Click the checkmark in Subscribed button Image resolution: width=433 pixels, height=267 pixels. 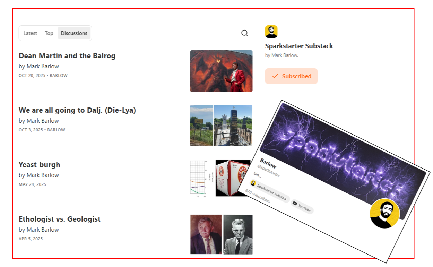[275, 76]
